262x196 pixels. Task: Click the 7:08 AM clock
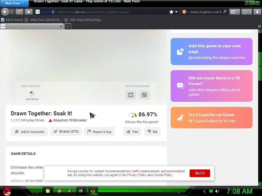[239, 191]
